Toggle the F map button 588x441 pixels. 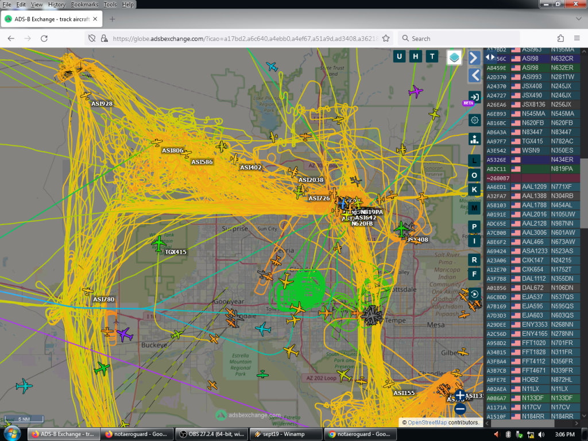[x=474, y=274]
